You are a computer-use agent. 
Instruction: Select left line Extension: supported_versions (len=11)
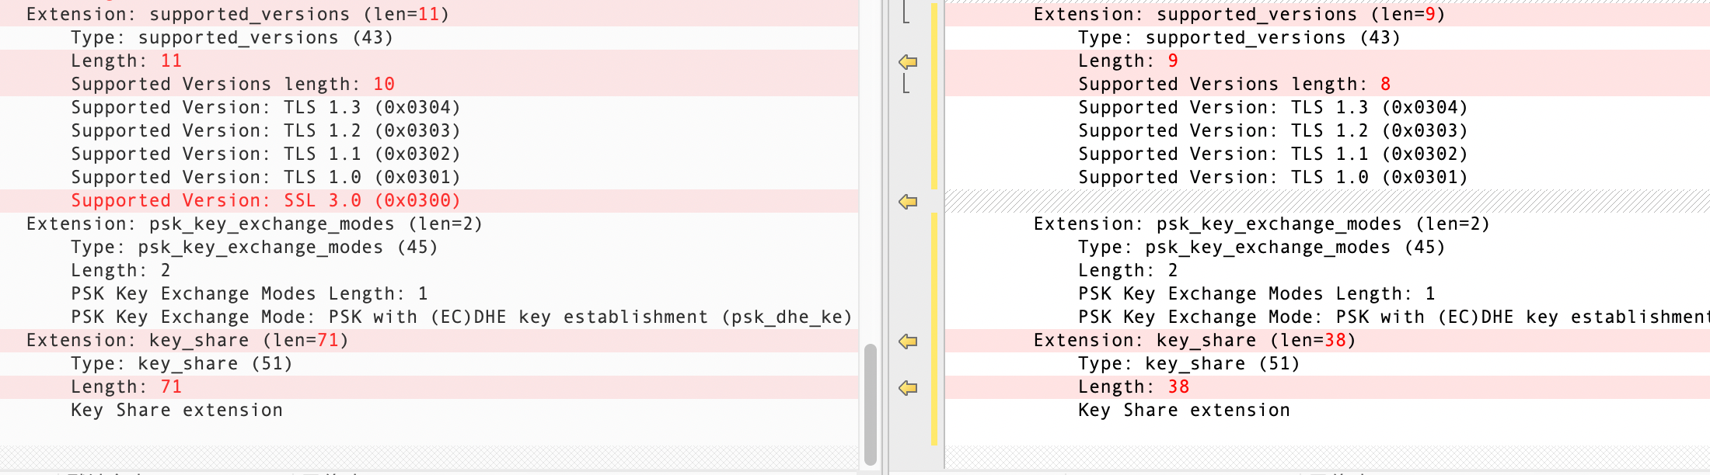click(237, 15)
